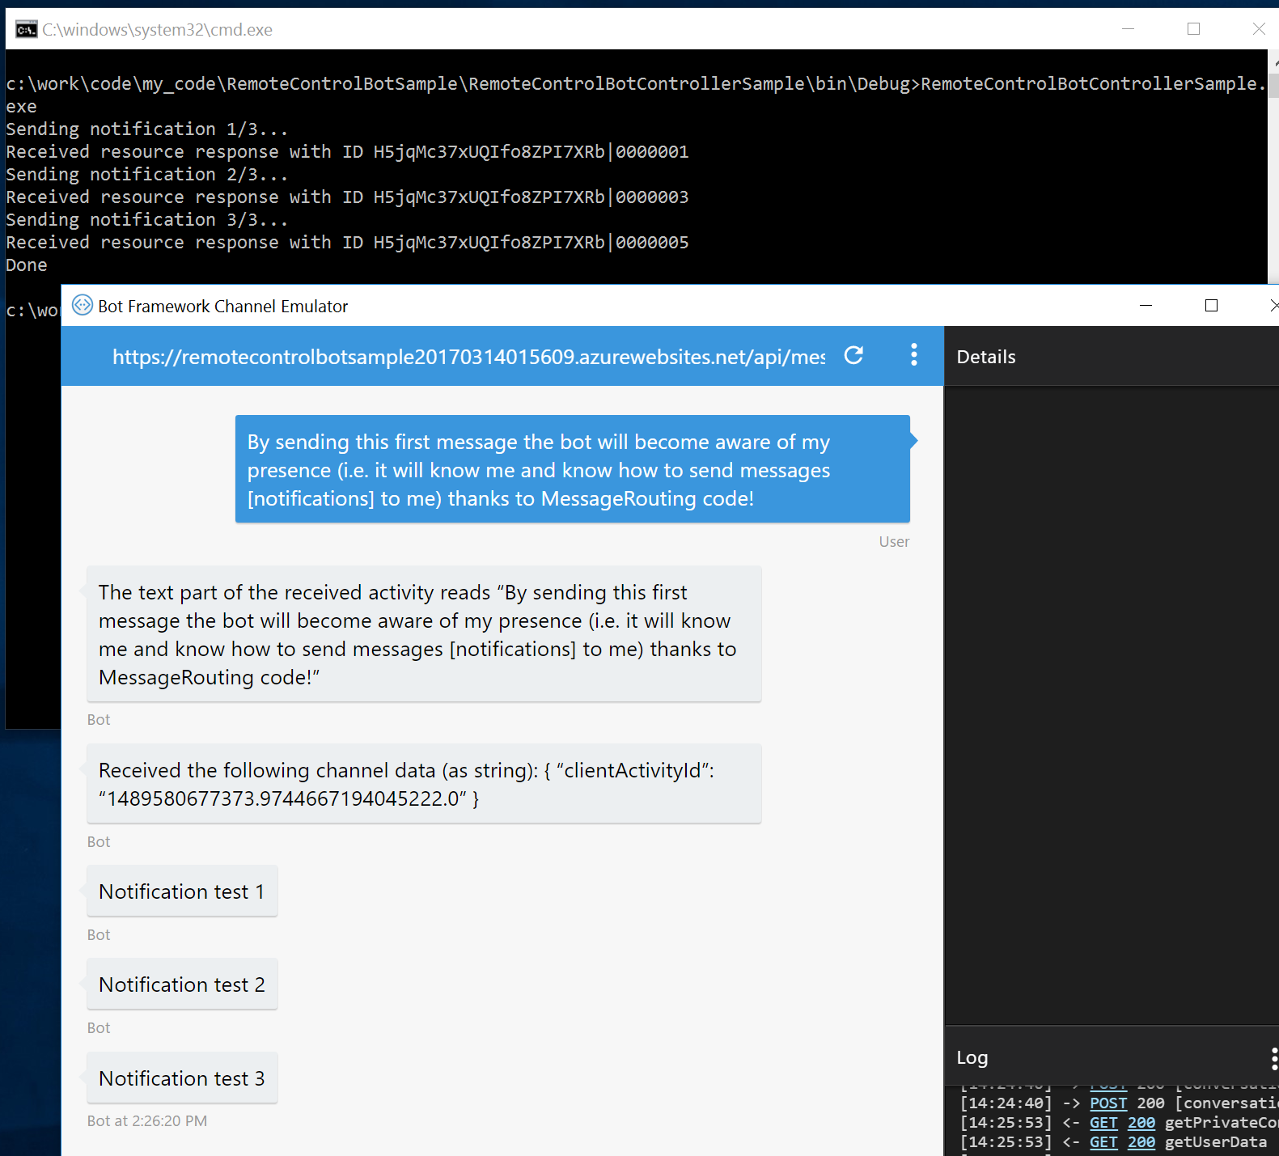Click the response ID ending 0000005 in cmd
This screenshot has width=1279, height=1156.
click(x=531, y=242)
